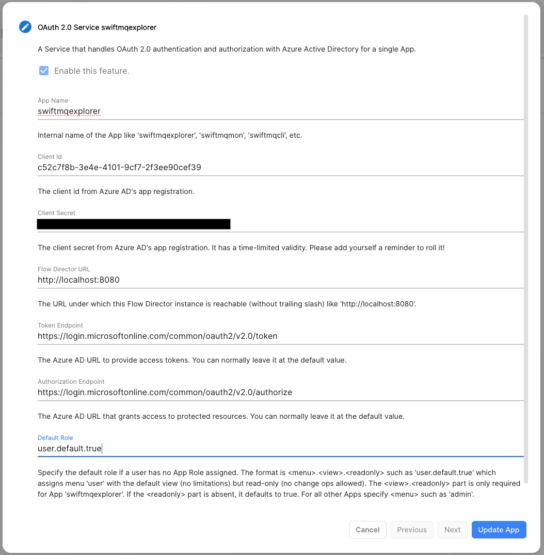Click the blue 'Default Role' field label
The height and width of the screenshot is (555, 544).
pyautogui.click(x=55, y=438)
